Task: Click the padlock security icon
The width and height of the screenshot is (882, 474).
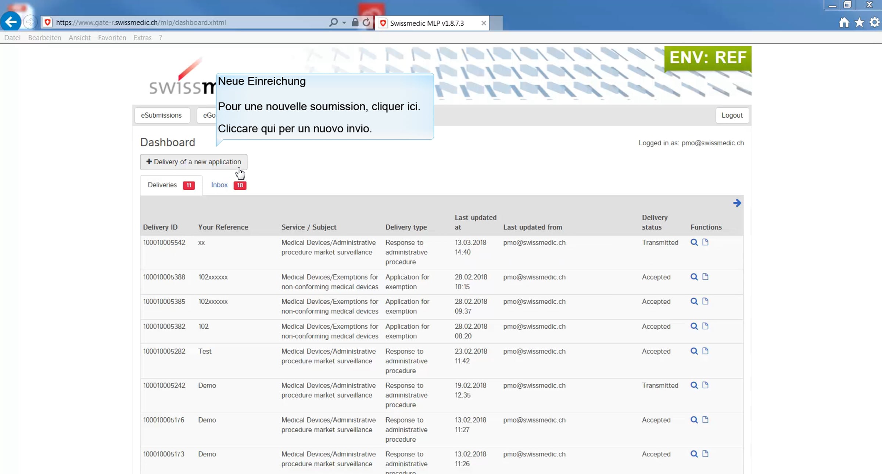Action: point(355,22)
